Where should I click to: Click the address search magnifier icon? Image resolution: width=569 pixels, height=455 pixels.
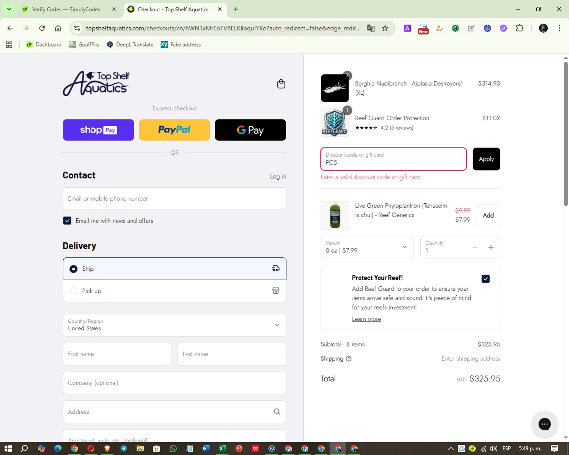[277, 412]
